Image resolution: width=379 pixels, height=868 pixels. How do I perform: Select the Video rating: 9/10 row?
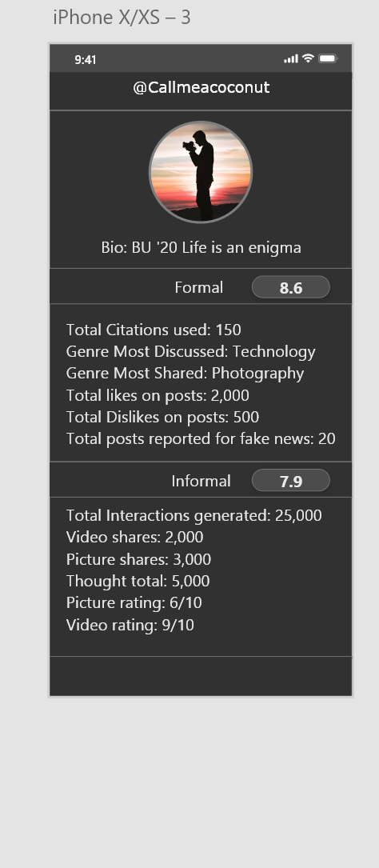click(130, 625)
